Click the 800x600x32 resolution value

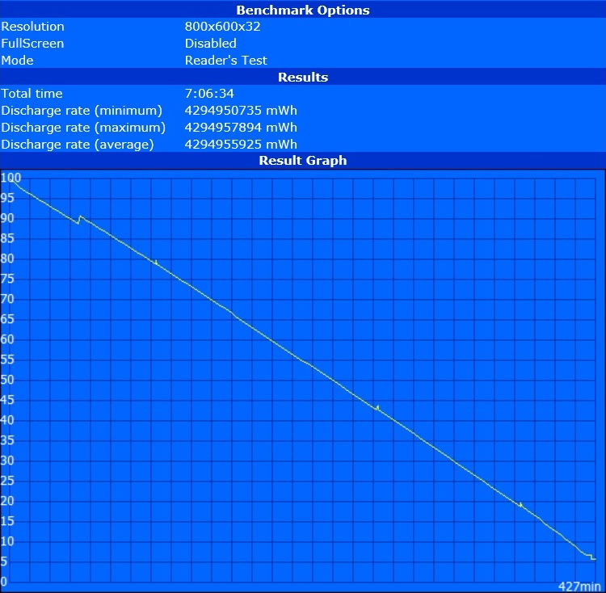pos(223,27)
